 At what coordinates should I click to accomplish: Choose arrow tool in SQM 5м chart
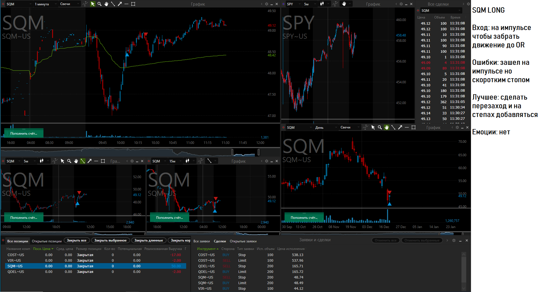coord(89,161)
